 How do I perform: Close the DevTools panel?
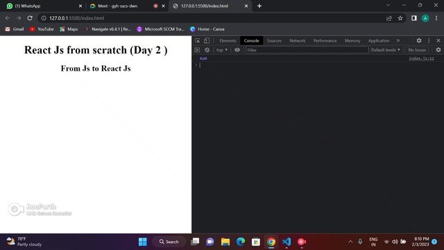[438, 40]
